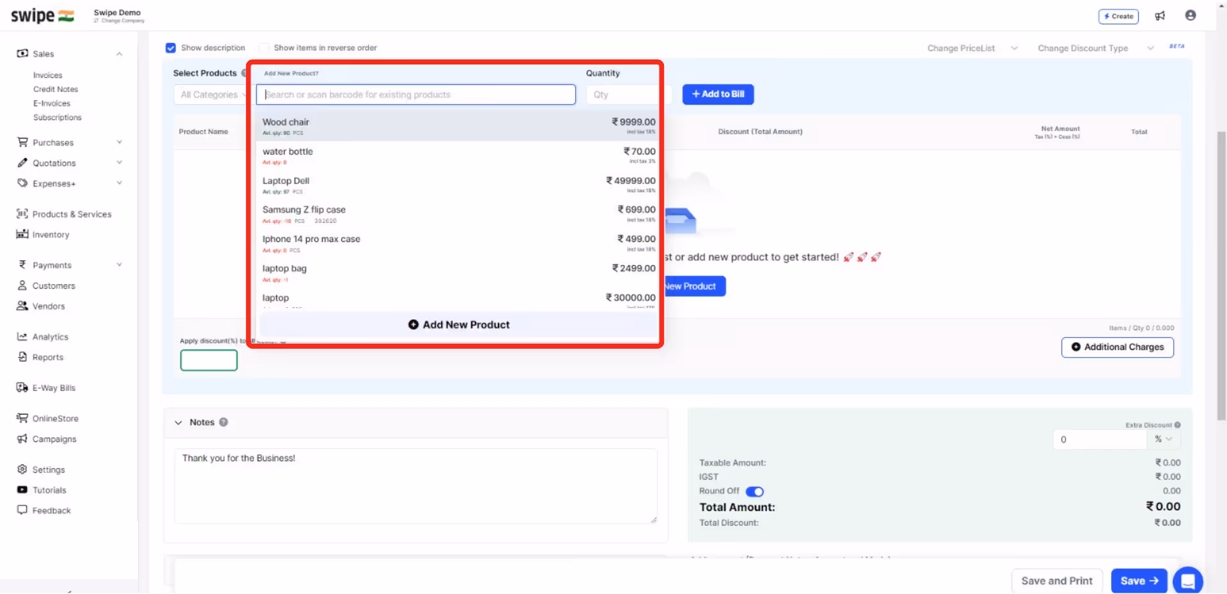Click the product search barcode input field

416,95
